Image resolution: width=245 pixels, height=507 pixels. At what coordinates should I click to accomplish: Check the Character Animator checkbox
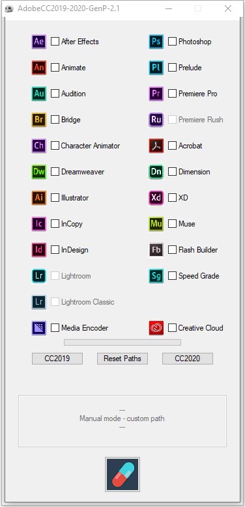(x=55, y=146)
